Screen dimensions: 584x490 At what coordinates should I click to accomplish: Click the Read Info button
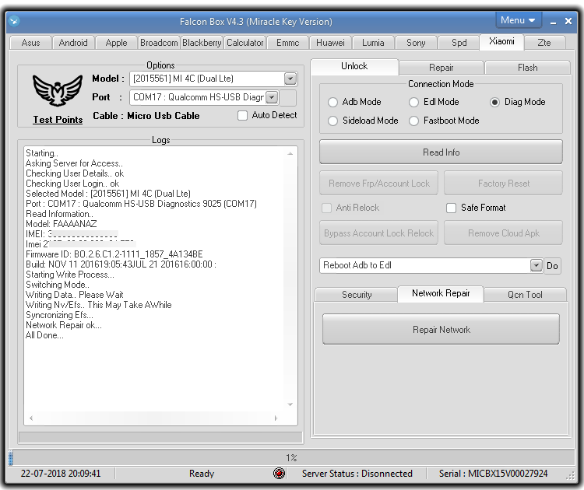[441, 152]
